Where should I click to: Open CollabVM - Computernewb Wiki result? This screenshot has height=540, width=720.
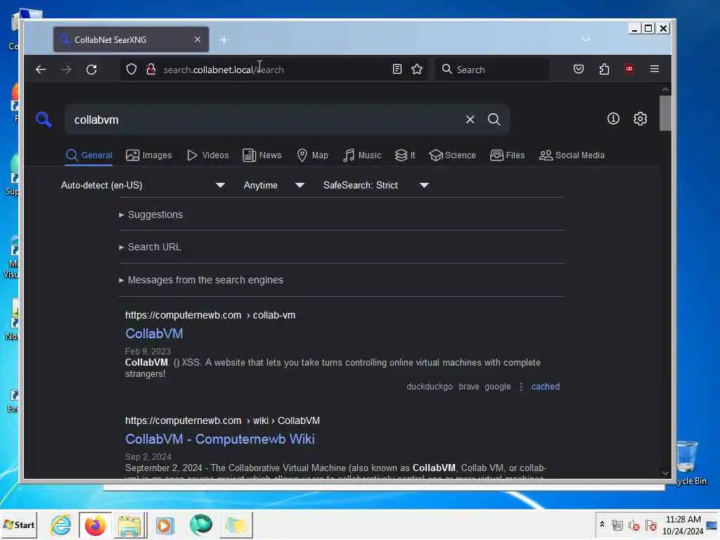(220, 439)
